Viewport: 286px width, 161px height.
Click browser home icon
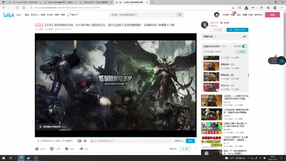pyautogui.click(x=24, y=8)
